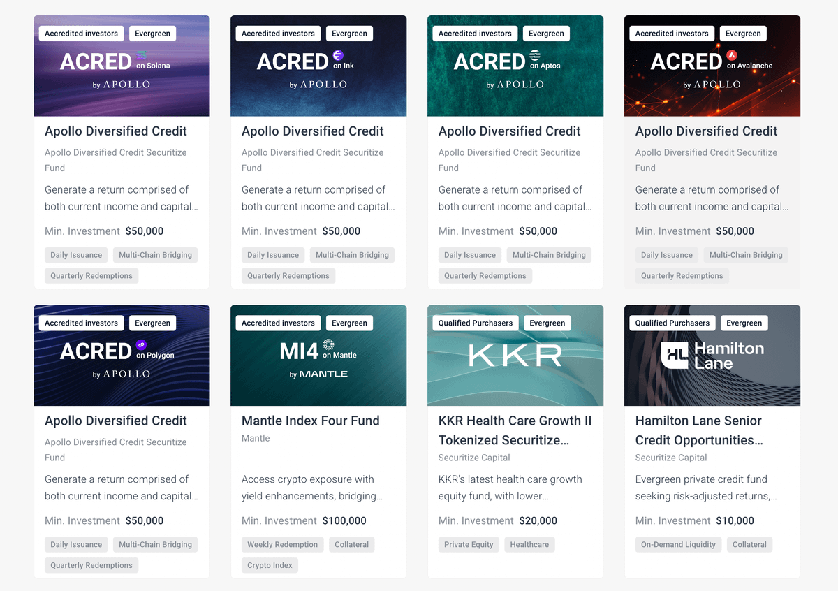The image size is (838, 591).
Task: Click the Polygon chain icon on the ACRED banner
Action: point(142,344)
